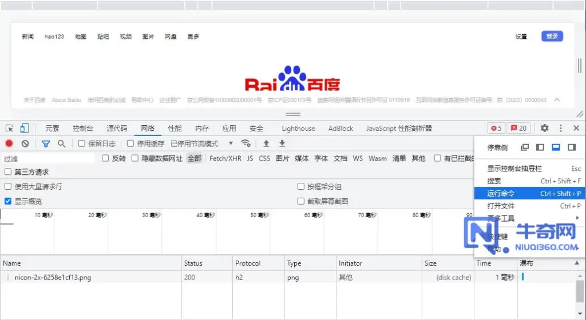
Task: Check the 第三方请求 checkbox
Action: tap(8, 172)
